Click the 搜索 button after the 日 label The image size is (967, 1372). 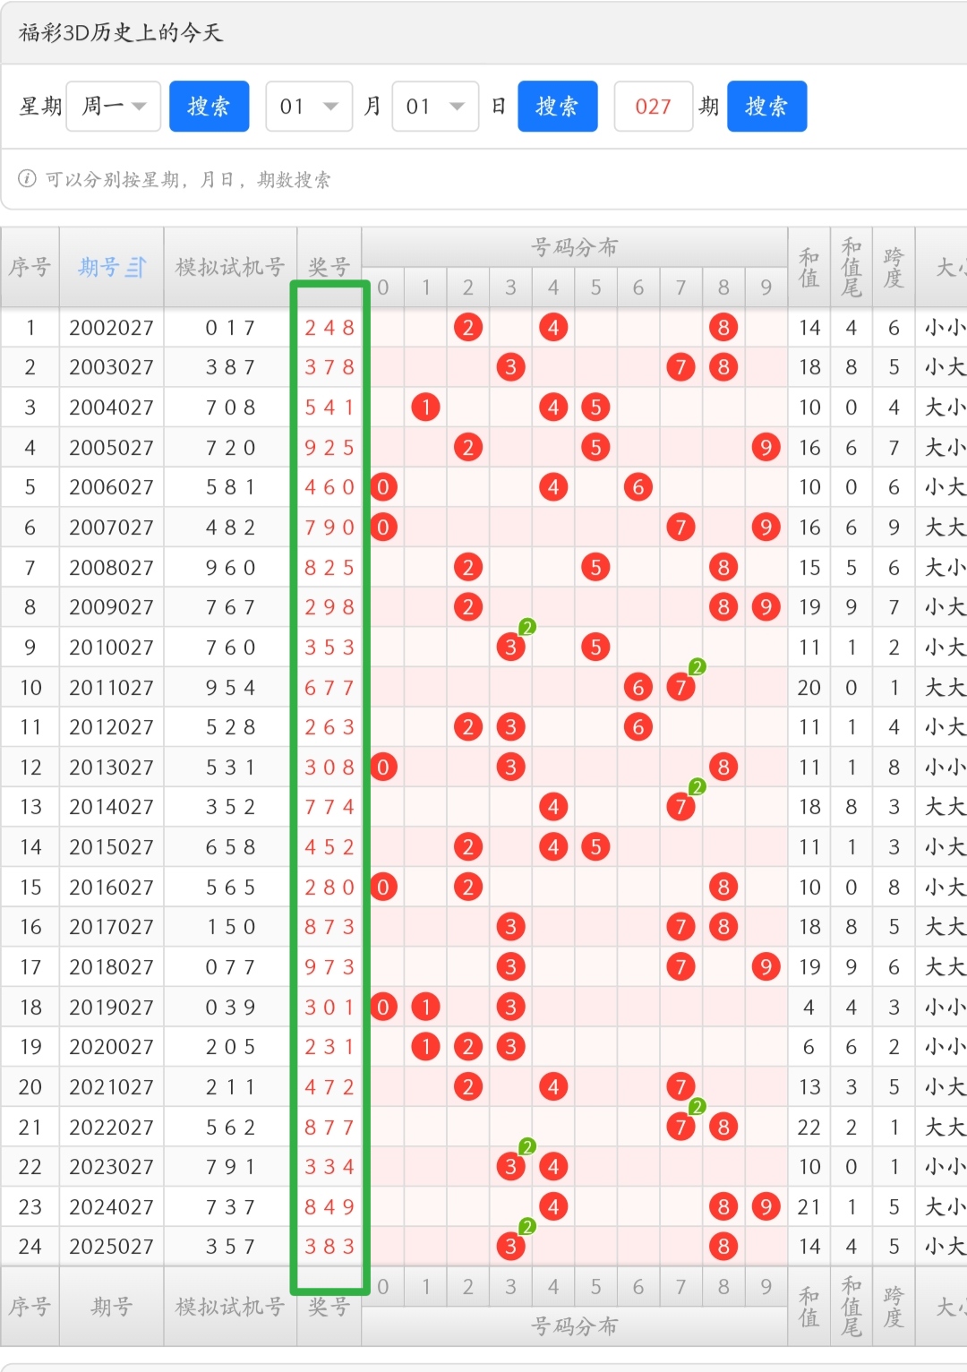tap(557, 107)
